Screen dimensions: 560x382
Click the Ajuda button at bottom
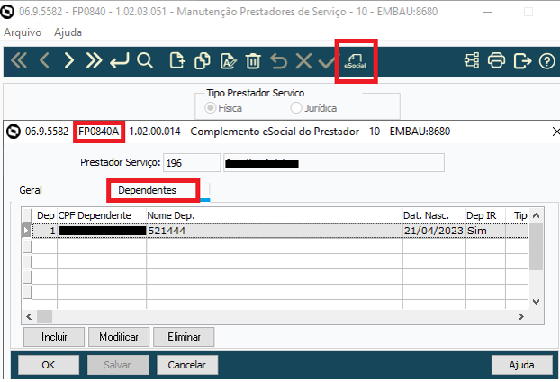point(521,365)
